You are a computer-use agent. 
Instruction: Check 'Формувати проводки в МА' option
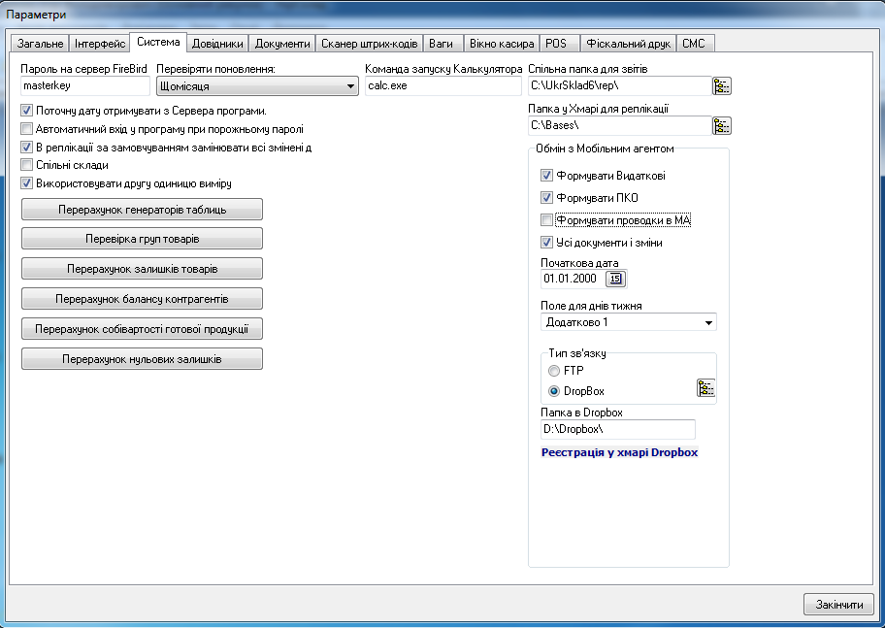[x=547, y=220]
